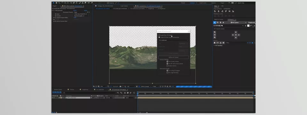Select the Small Screen workspace

[x=203, y=3]
